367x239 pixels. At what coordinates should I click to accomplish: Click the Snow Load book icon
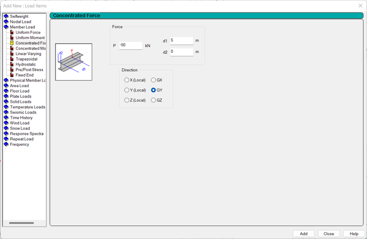coord(6,128)
